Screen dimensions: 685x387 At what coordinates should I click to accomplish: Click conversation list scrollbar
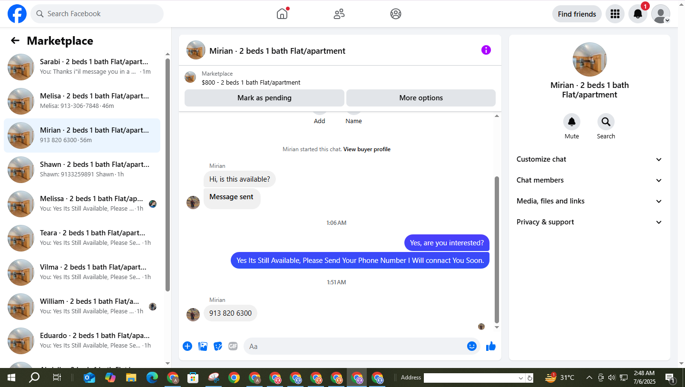pos(167,174)
